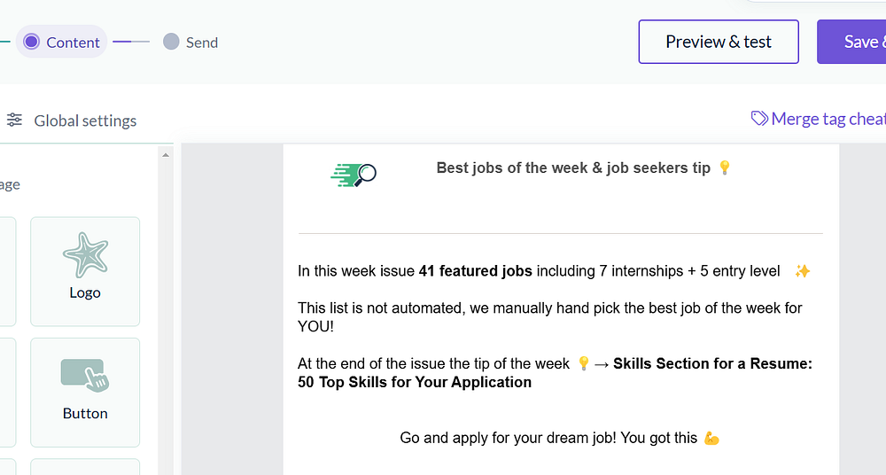Screen dimensions: 886x475
Task: Go to the Send step
Action: click(x=201, y=43)
